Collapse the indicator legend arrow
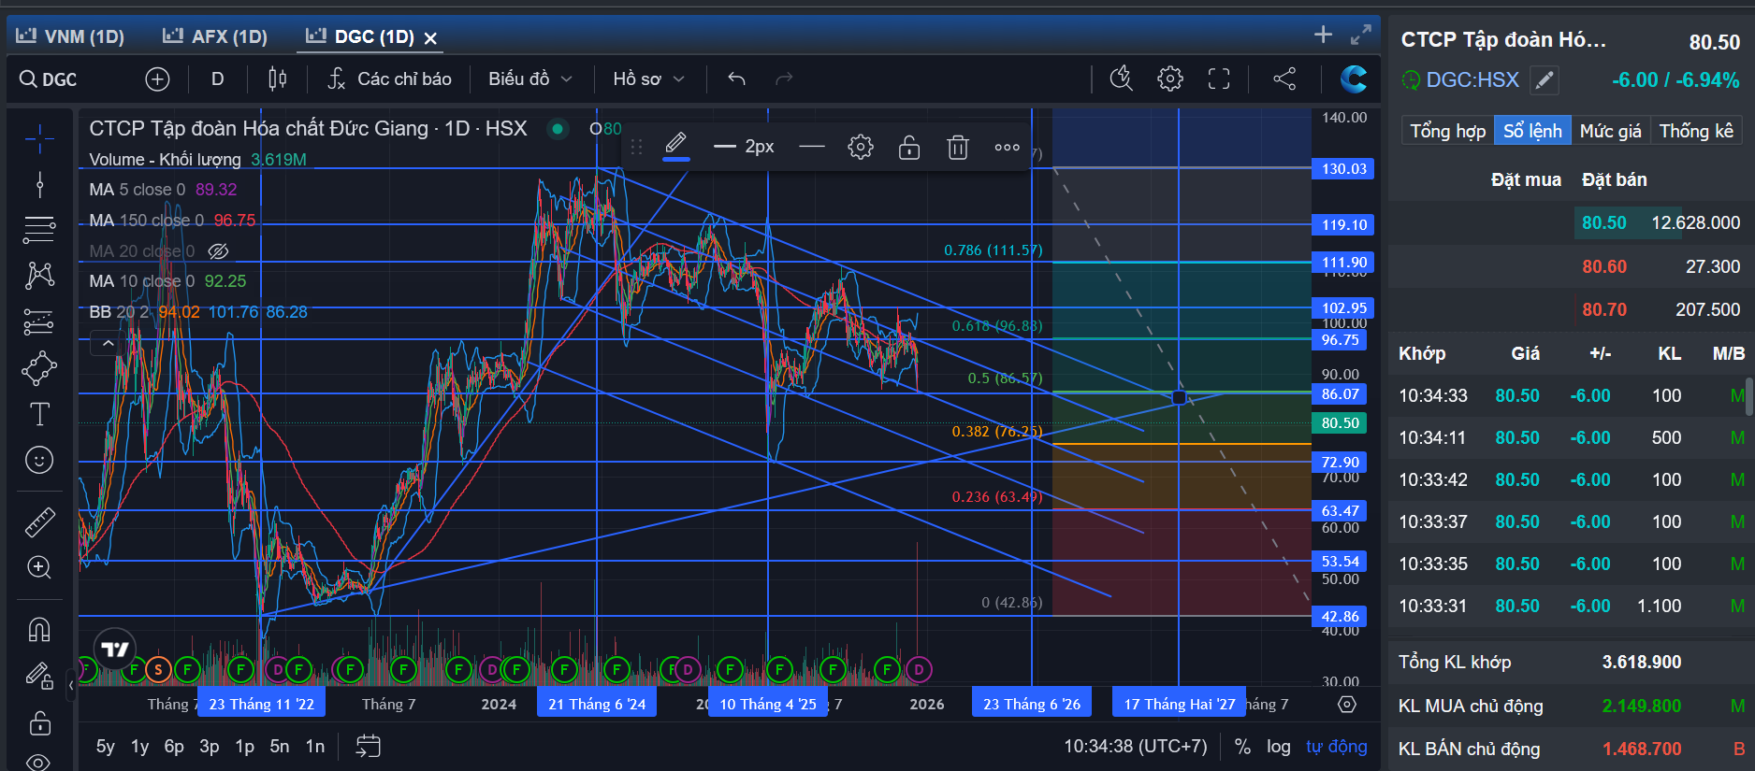This screenshot has height=771, width=1755. 109,344
